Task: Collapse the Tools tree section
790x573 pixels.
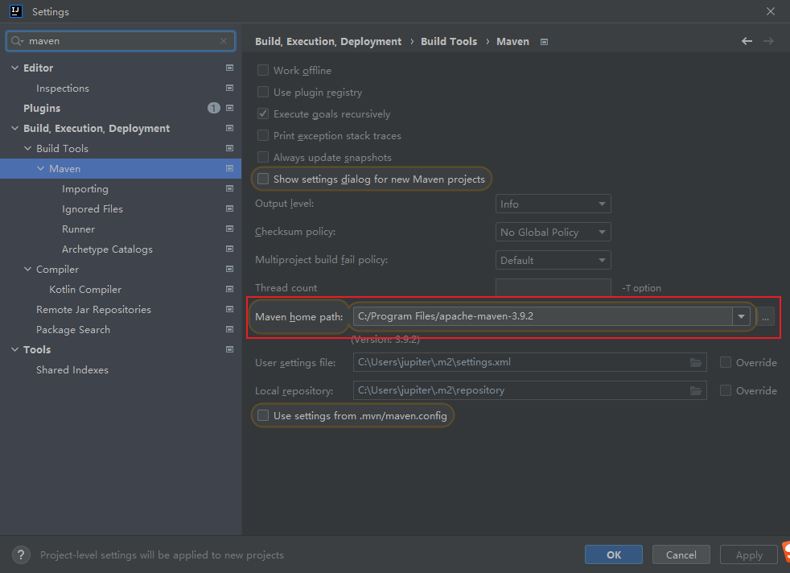Action: tap(15, 350)
